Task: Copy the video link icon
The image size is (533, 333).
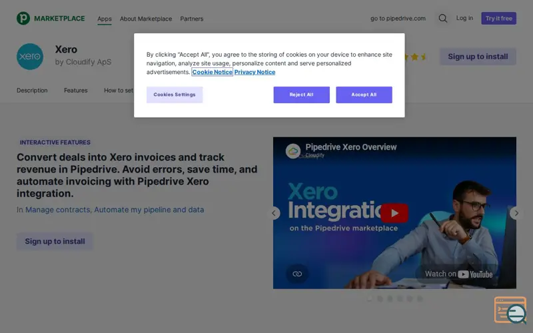Action: (297, 274)
